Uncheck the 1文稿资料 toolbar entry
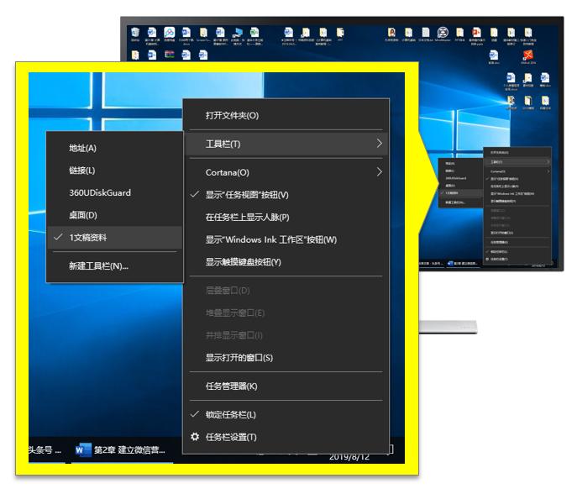 (114, 238)
